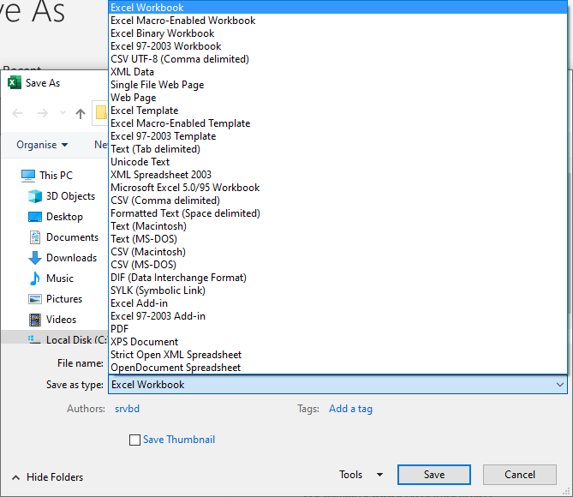This screenshot has height=497, width=573.
Task: Choose Excel 97-2003 Add-in
Action: point(338,316)
